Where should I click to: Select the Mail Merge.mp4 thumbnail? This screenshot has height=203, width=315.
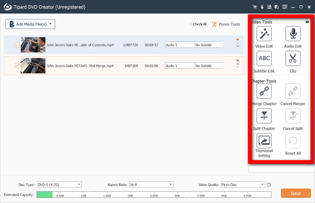pyautogui.click(x=33, y=66)
